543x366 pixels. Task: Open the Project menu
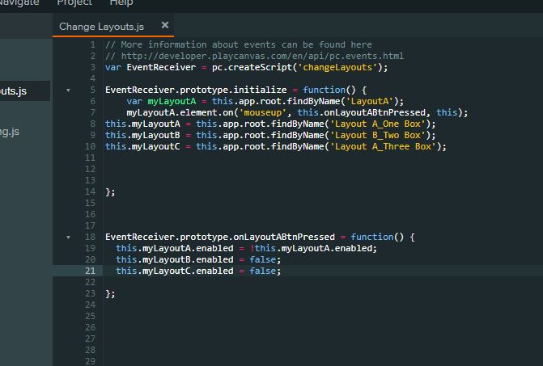pos(74,3)
